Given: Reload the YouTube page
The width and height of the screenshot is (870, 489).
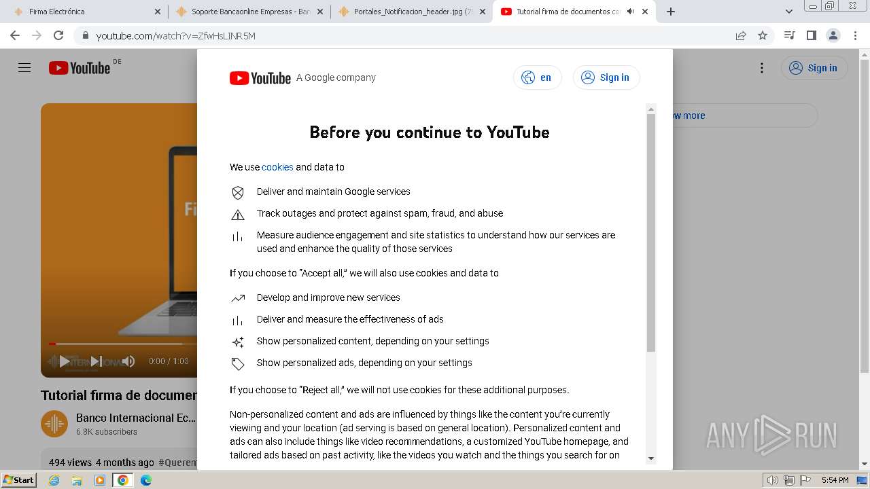Looking at the screenshot, I should coord(58,35).
